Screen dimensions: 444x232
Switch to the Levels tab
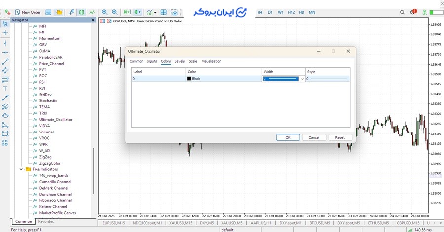pyautogui.click(x=180, y=61)
